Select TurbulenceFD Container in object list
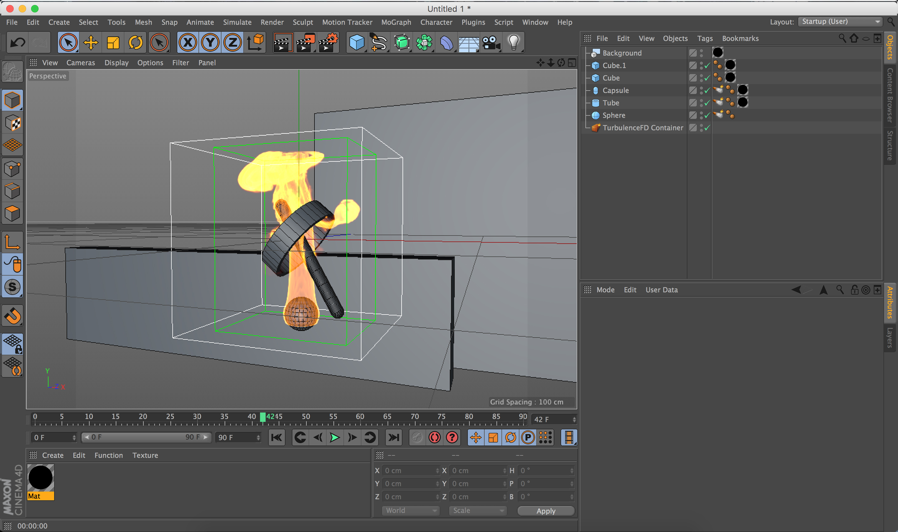 coord(643,128)
